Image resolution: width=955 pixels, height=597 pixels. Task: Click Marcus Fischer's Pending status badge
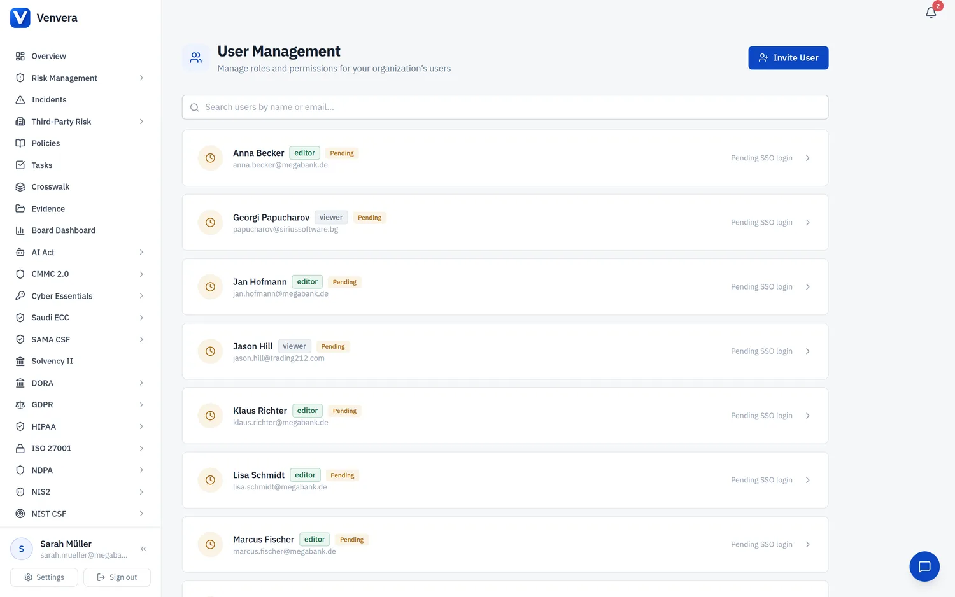click(352, 540)
